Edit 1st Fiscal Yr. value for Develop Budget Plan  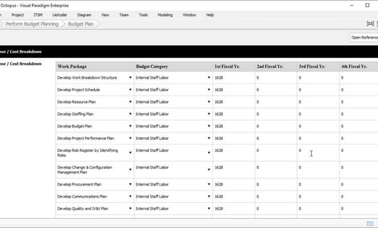pos(234,126)
